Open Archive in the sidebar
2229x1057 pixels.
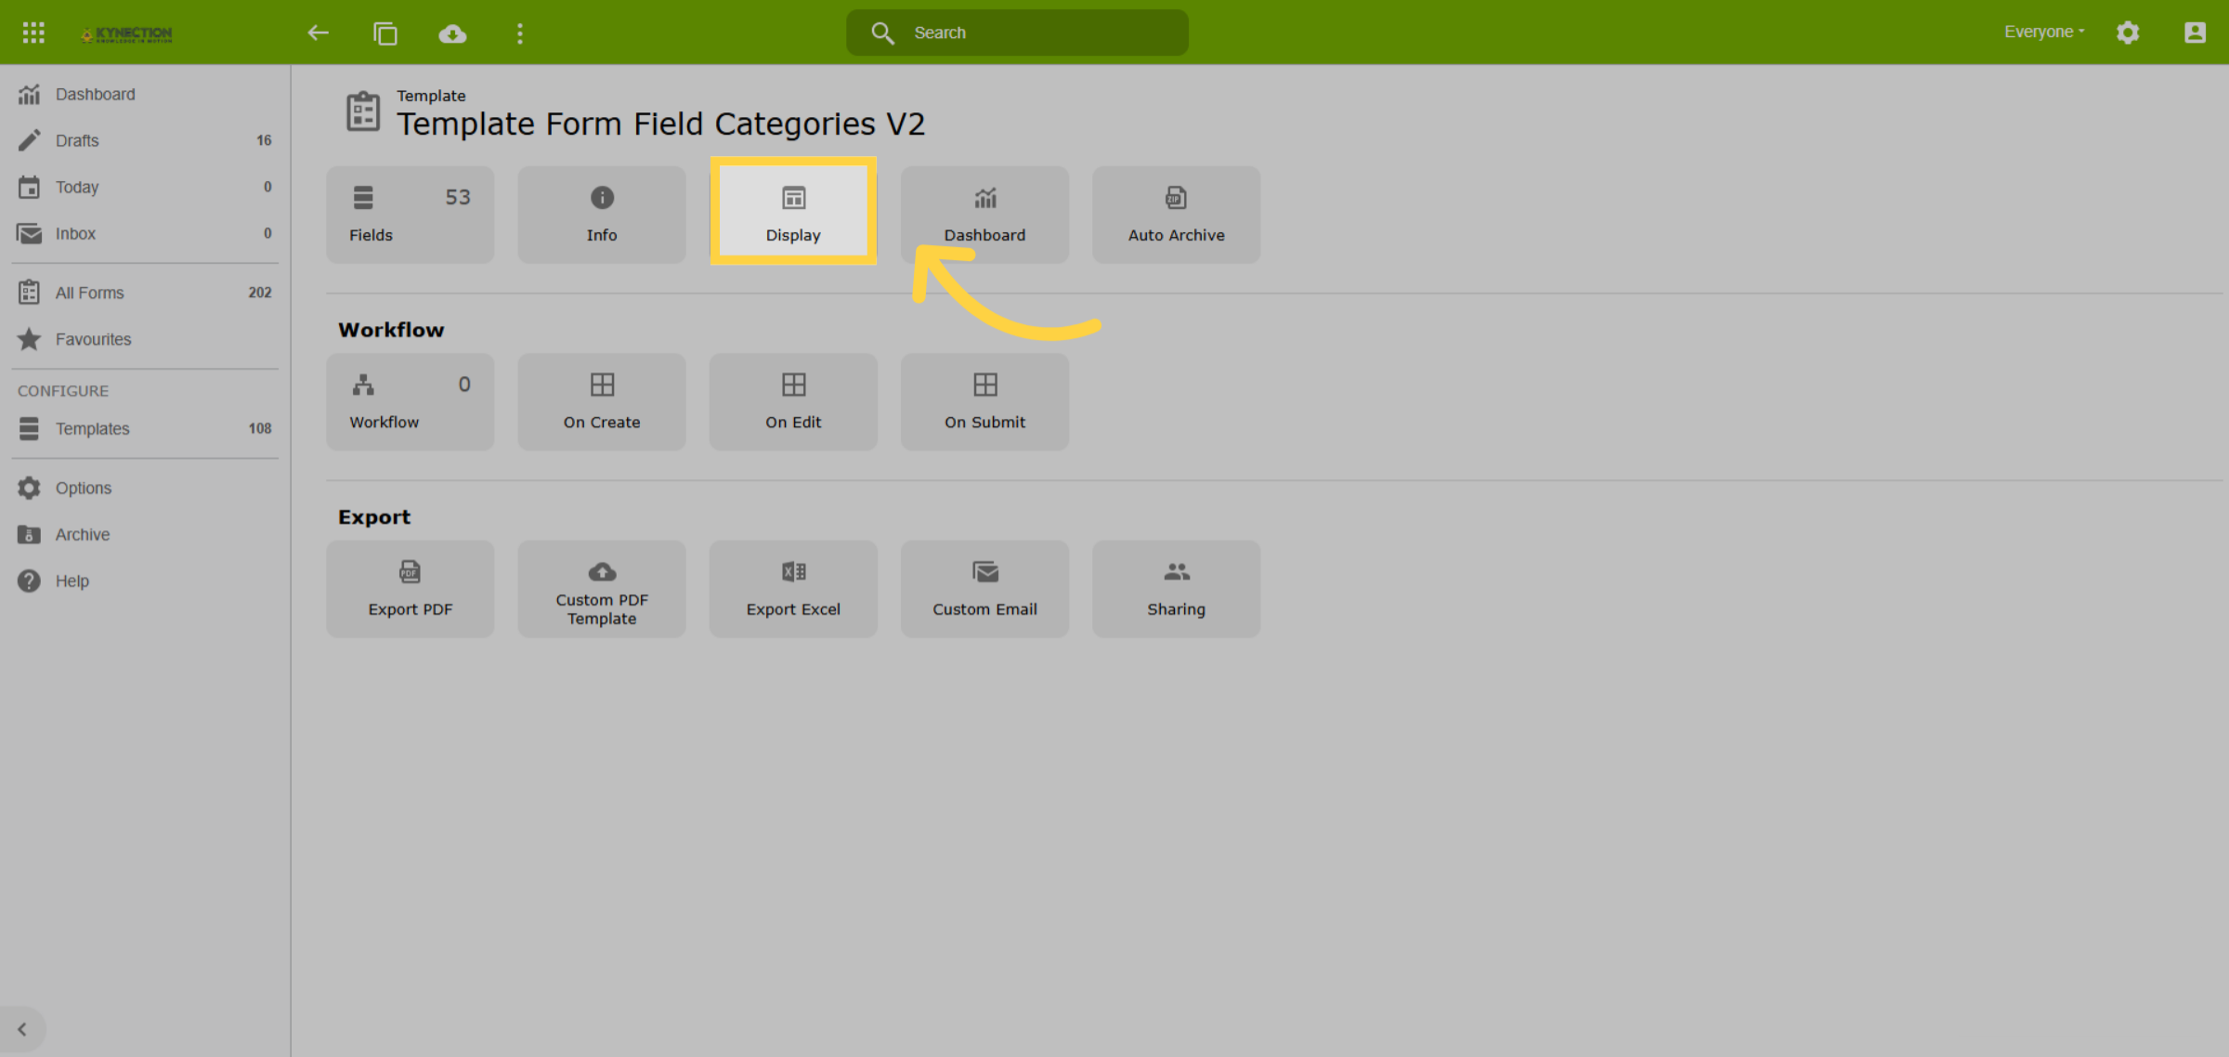[x=145, y=534]
